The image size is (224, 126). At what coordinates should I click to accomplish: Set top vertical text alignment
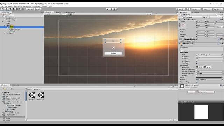205,67
